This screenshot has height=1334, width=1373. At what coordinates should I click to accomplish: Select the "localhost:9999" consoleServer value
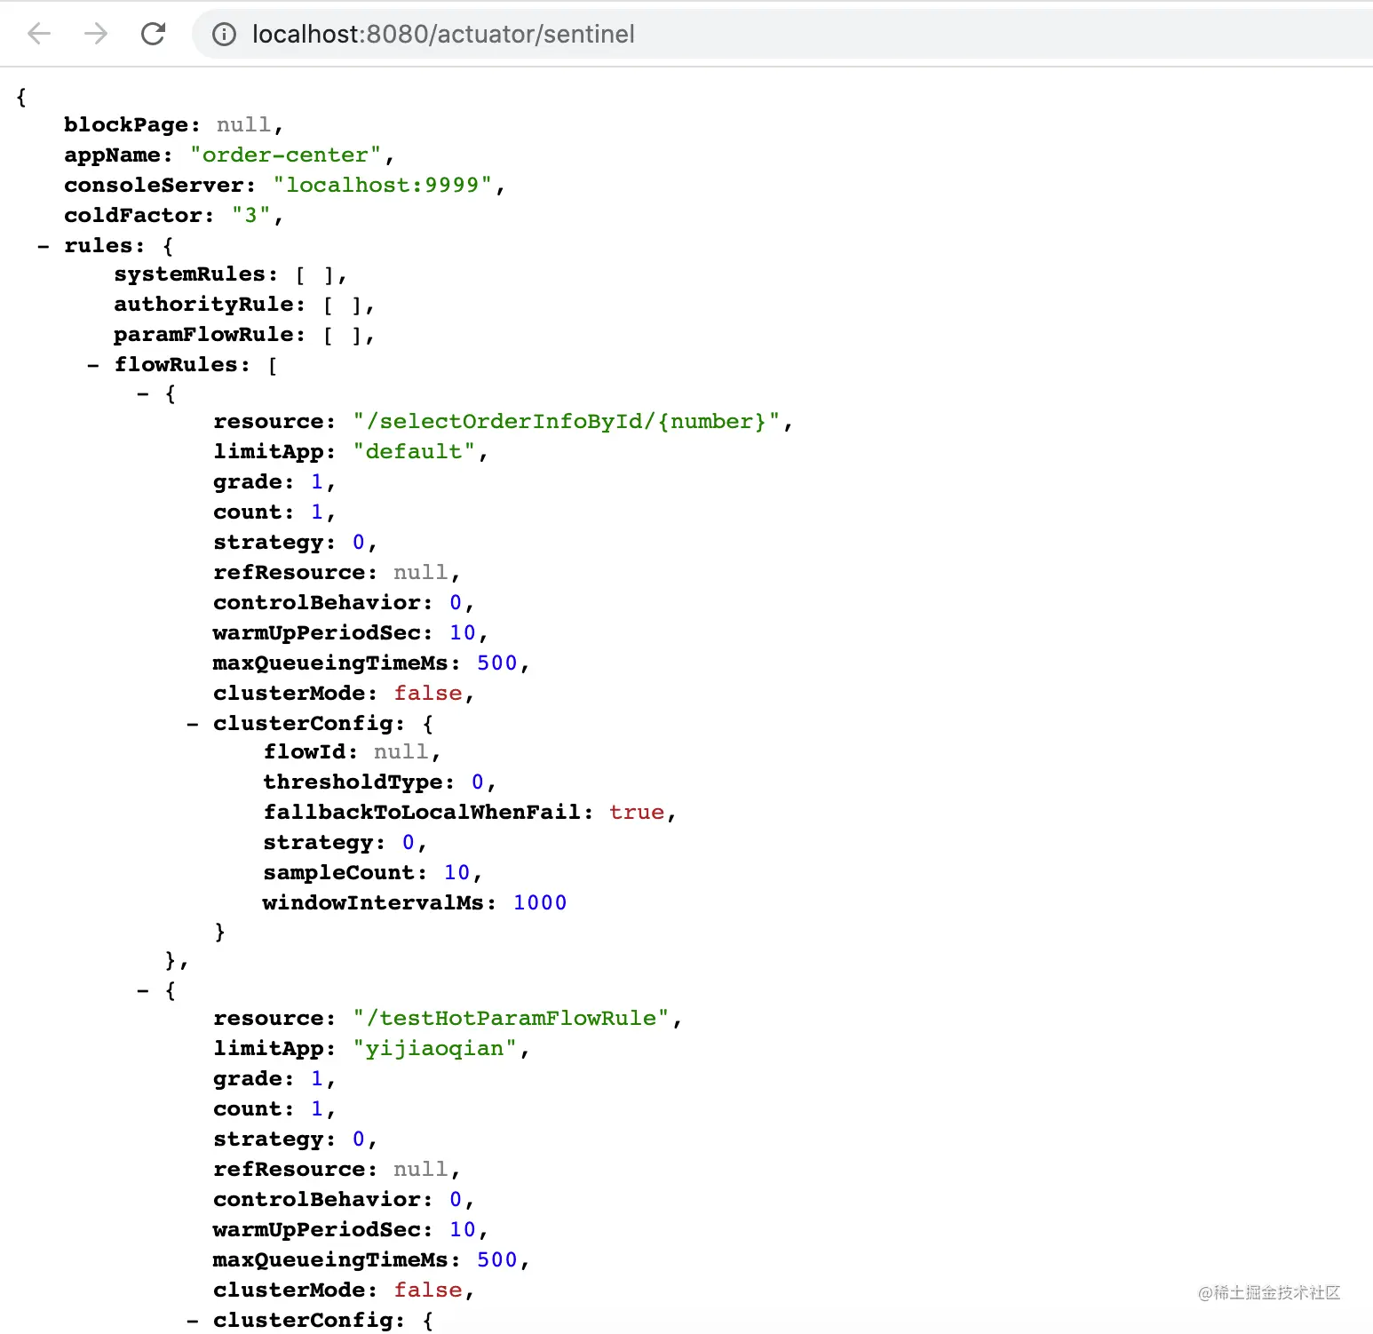pyautogui.click(x=383, y=186)
